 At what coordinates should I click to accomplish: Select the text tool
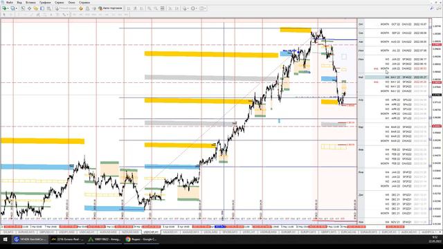(x=51, y=15)
